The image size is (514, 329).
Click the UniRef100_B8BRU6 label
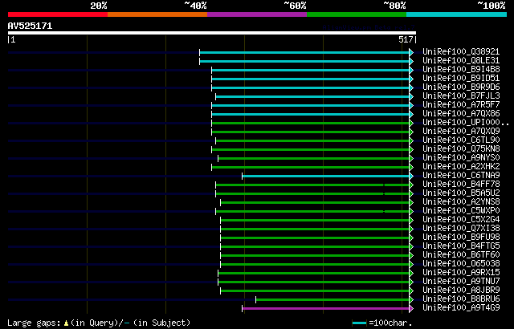(461, 299)
